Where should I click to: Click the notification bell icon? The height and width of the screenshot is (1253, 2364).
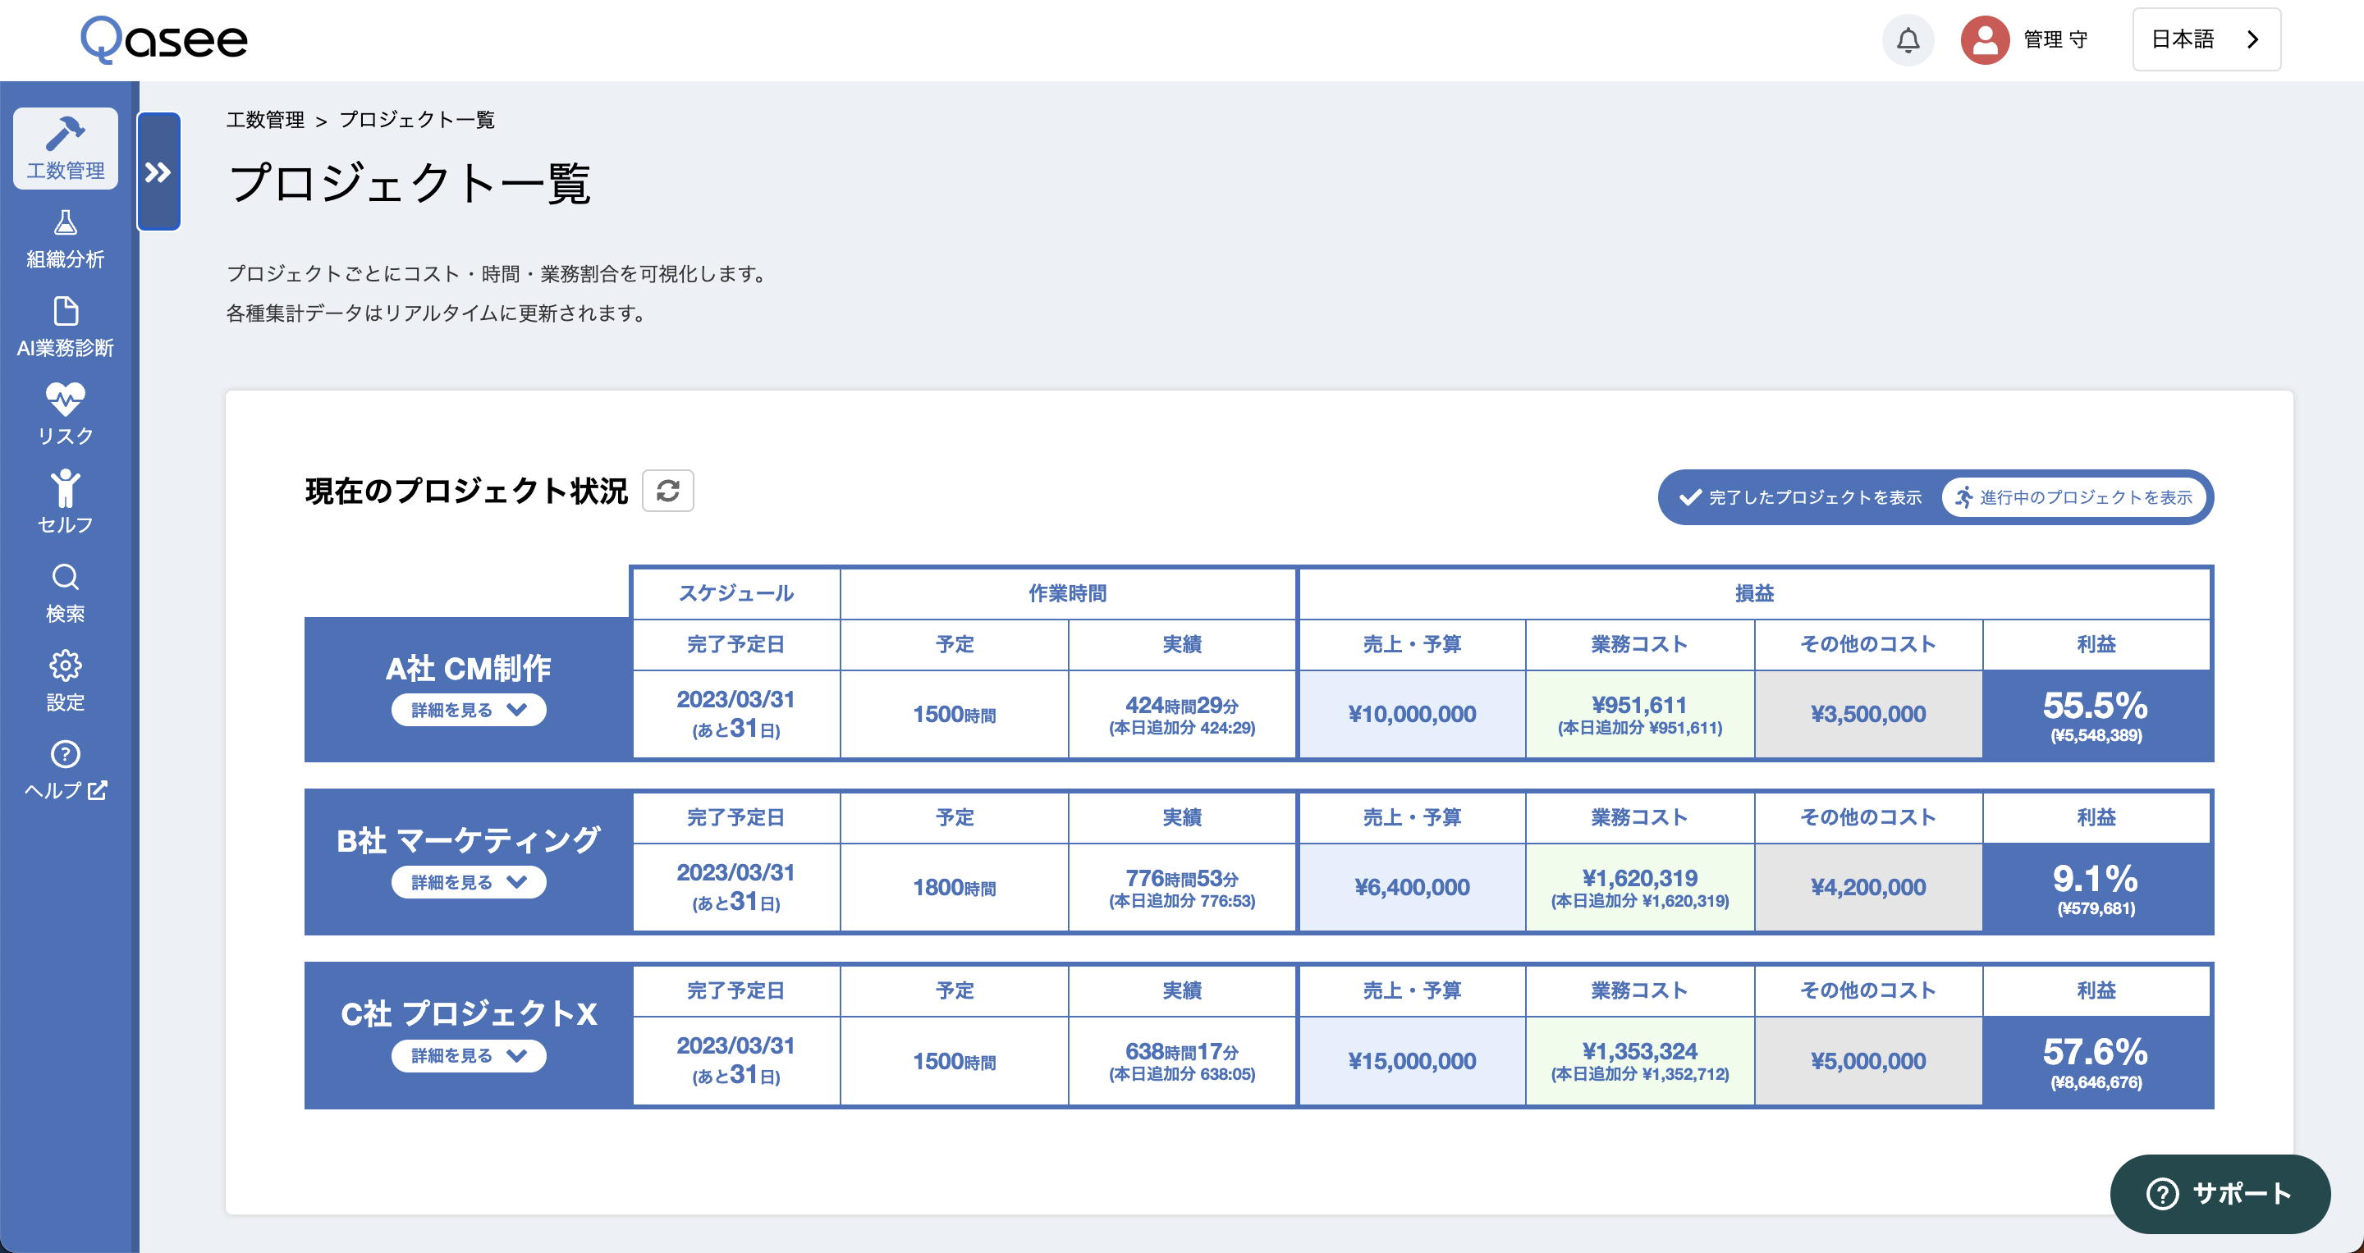pyautogui.click(x=1907, y=39)
